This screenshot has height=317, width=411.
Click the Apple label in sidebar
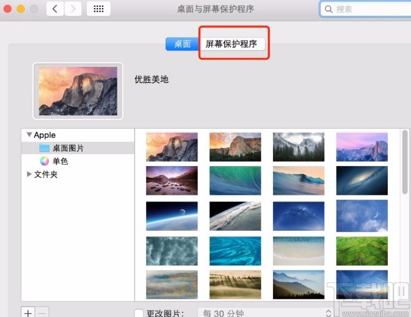tap(44, 135)
